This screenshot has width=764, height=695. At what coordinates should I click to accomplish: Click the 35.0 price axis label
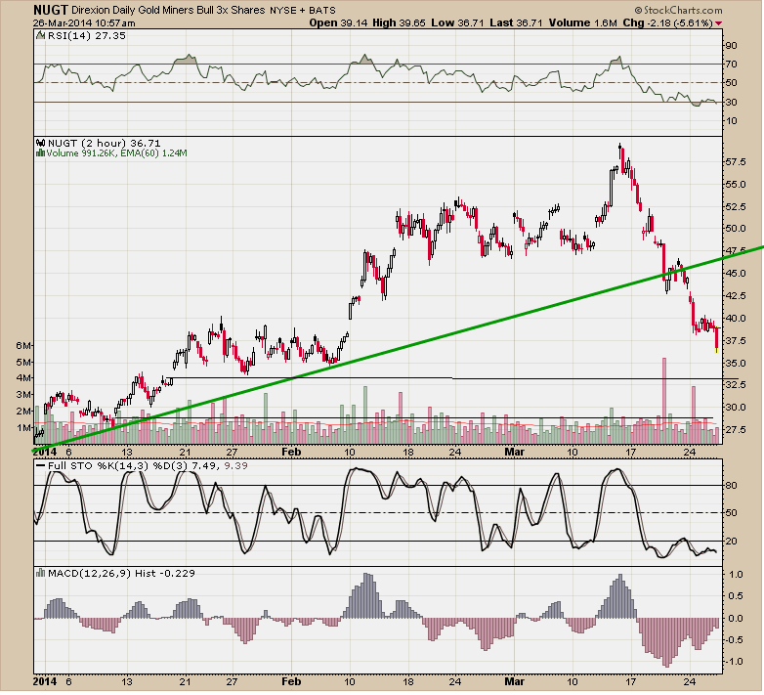[x=736, y=363]
